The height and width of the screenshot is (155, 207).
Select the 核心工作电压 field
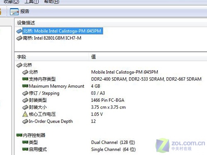(42, 114)
